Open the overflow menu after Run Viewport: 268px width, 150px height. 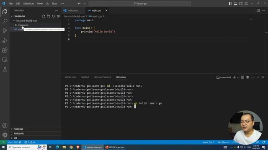pyautogui.click(x=62, y=3)
